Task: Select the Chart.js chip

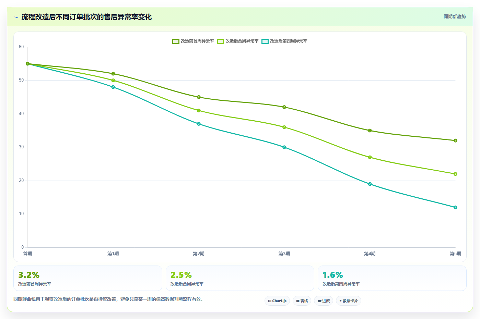Action: coord(277,301)
